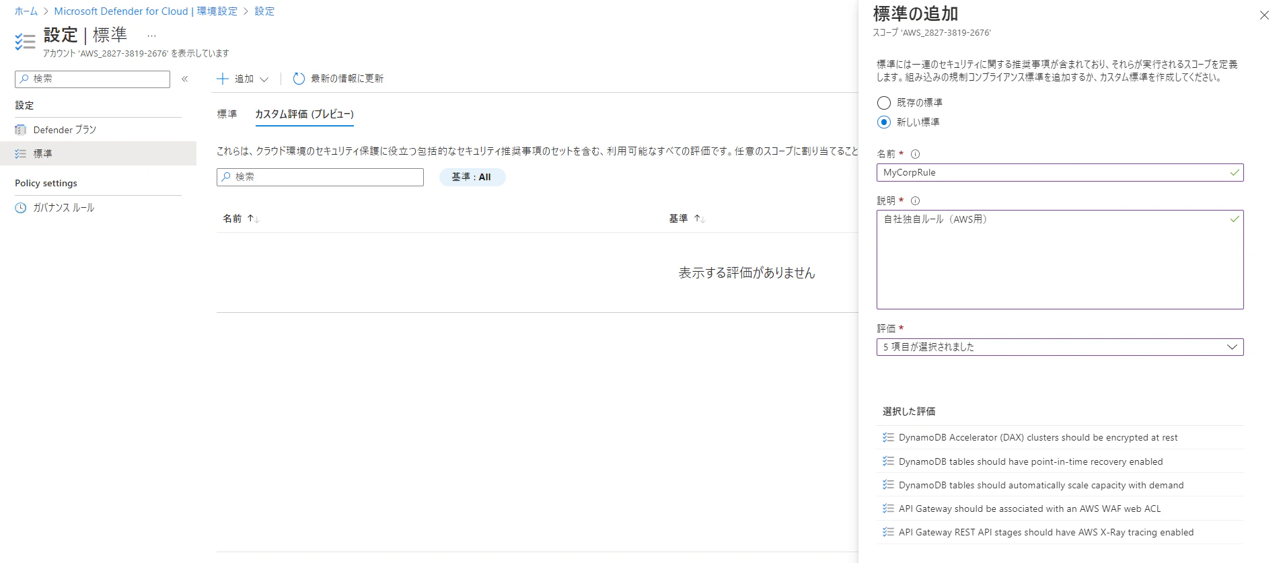Click 'DynamoDB tables should automatically scale capacity with demand'
Screen dimensions: 1285x563
[x=1041, y=485]
